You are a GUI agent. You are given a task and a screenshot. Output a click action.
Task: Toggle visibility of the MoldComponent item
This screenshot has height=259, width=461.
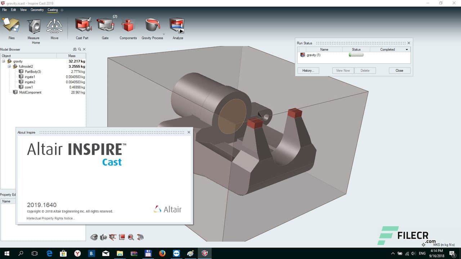(15, 92)
